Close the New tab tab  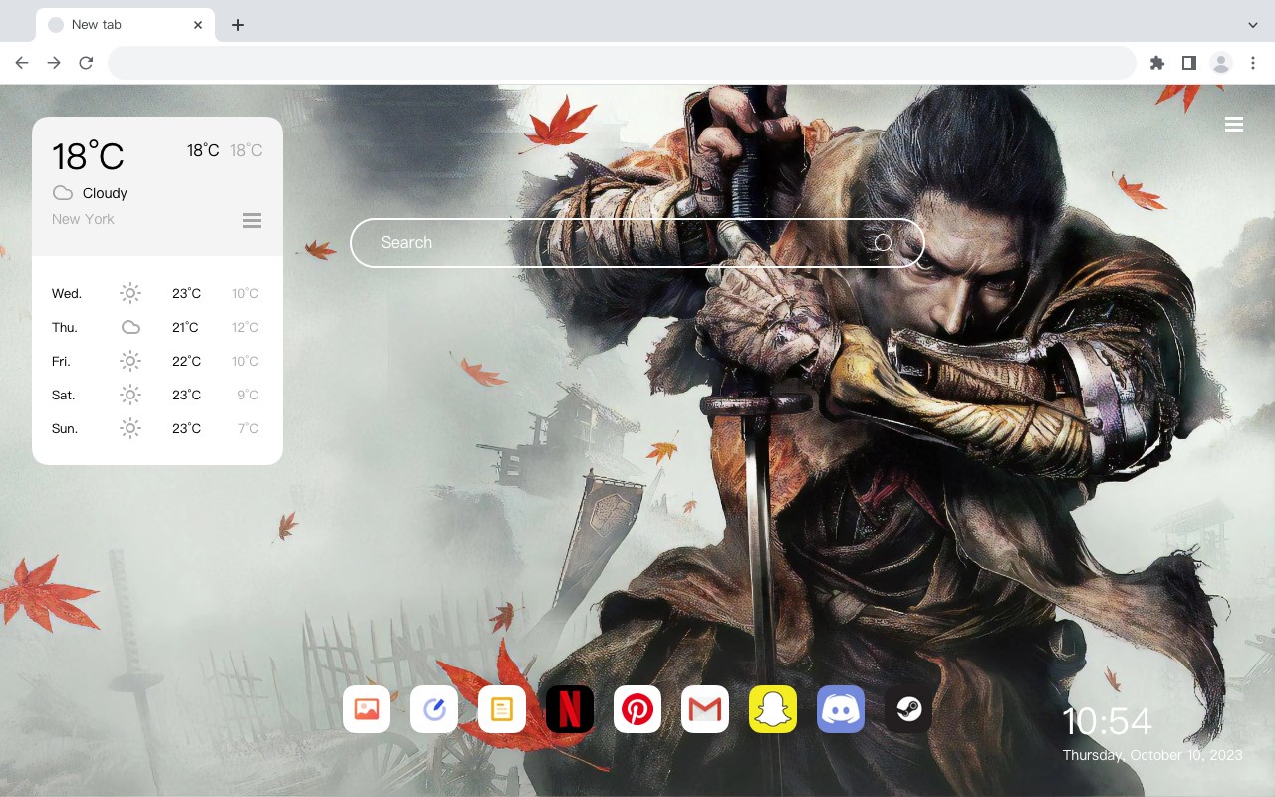pos(198,25)
